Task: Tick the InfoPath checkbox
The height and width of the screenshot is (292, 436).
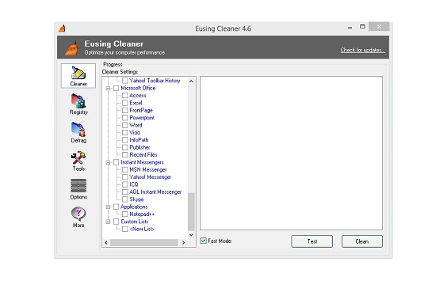Action: tap(125, 140)
